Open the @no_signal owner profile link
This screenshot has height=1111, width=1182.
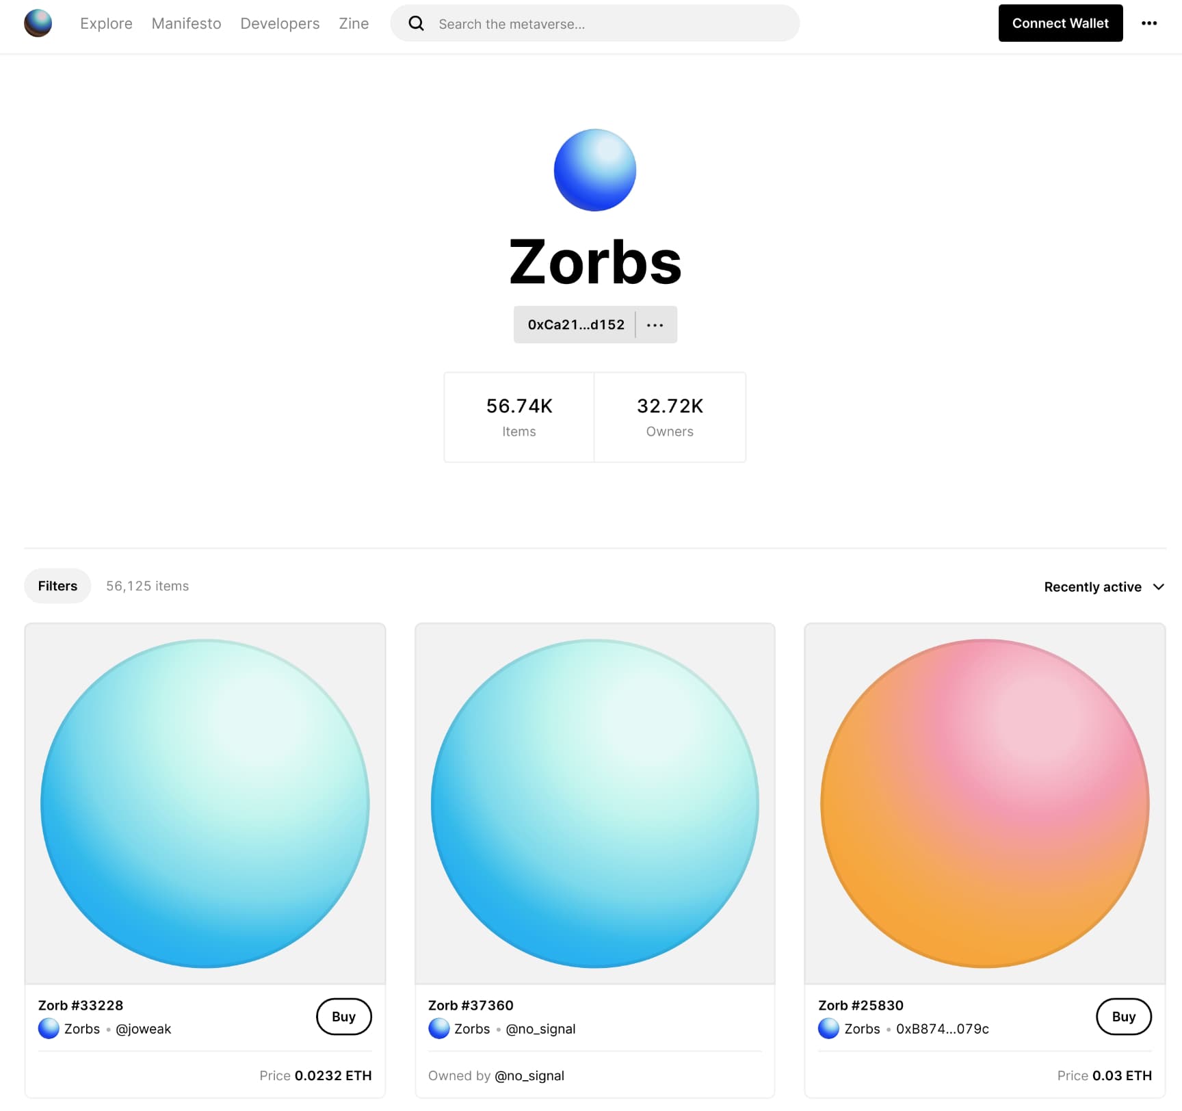[x=529, y=1075]
